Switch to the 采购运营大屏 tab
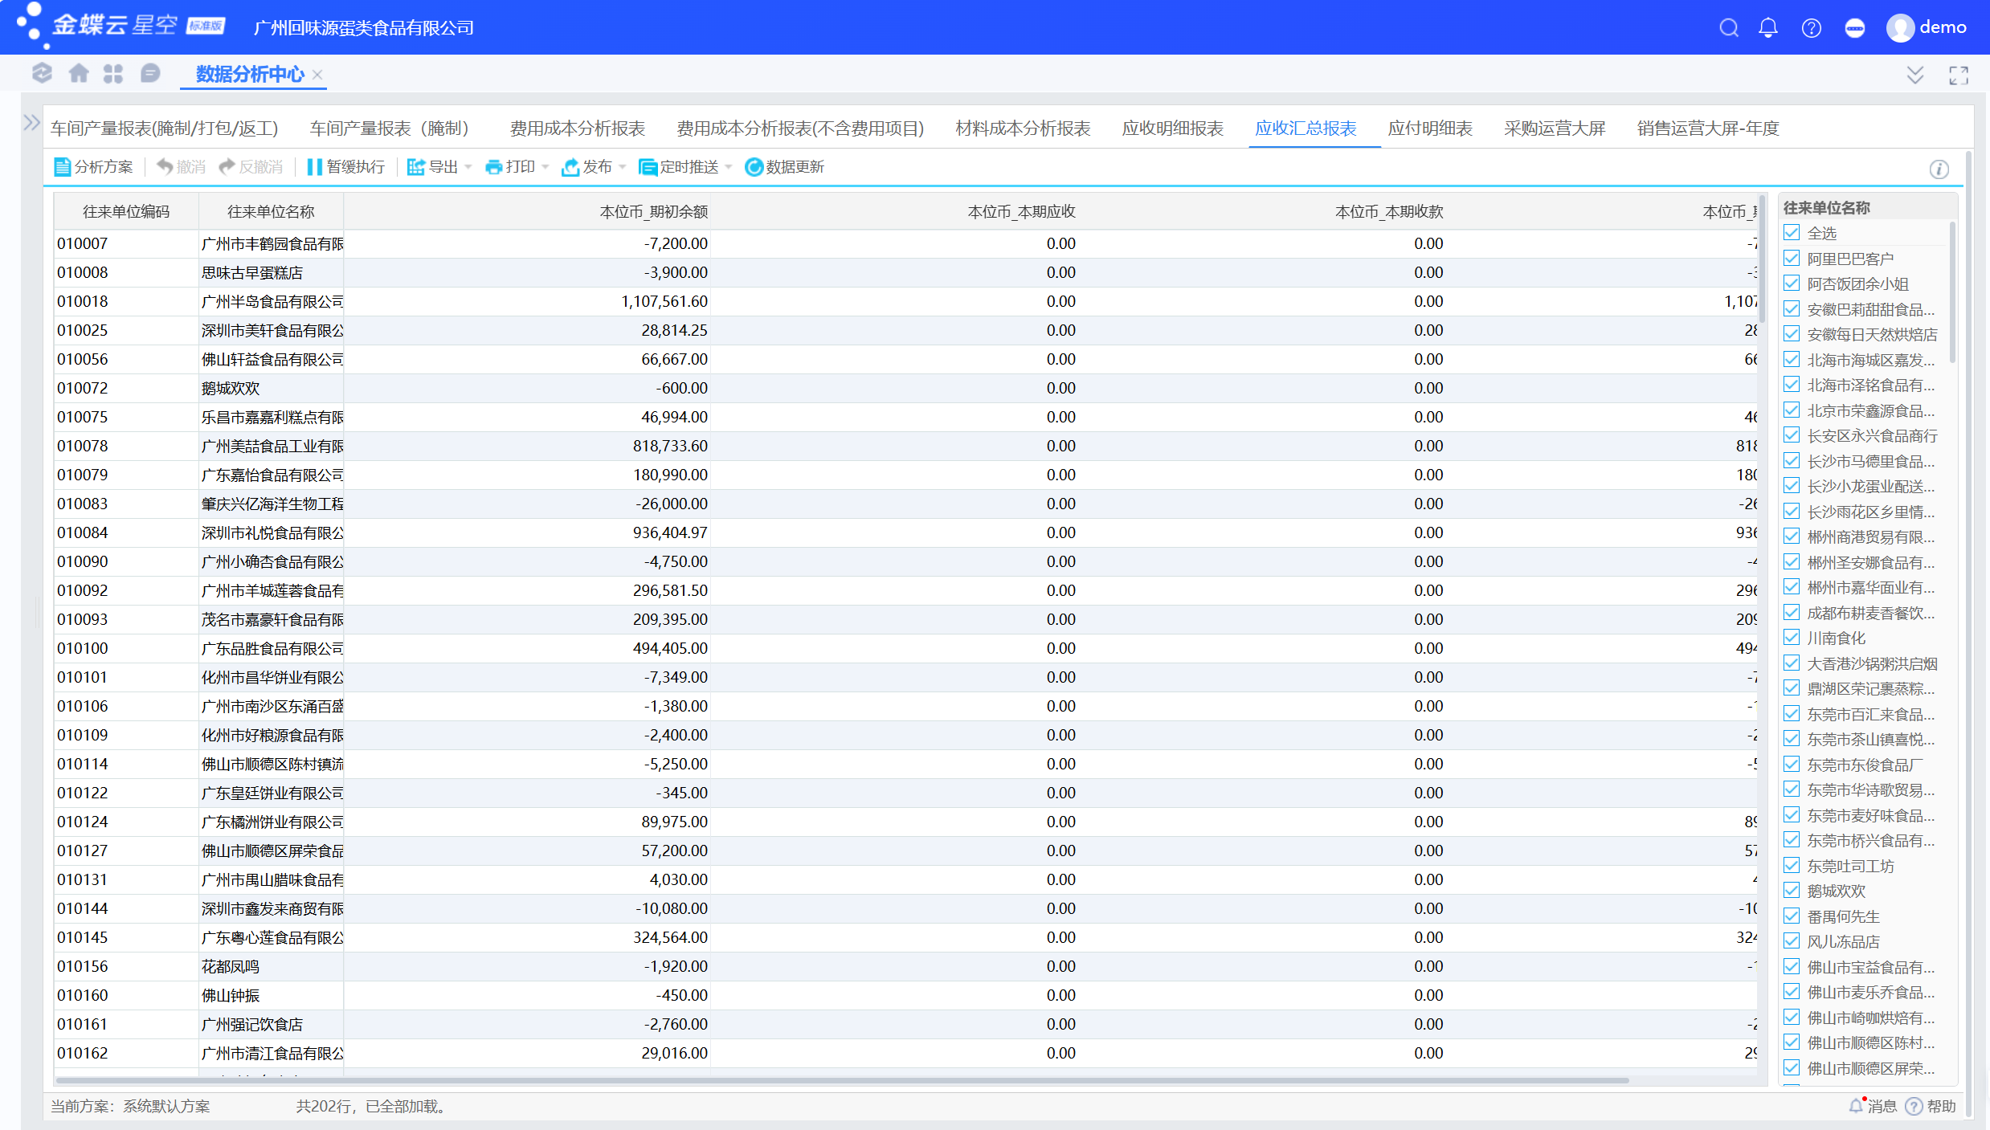The width and height of the screenshot is (1990, 1130). click(x=1555, y=129)
